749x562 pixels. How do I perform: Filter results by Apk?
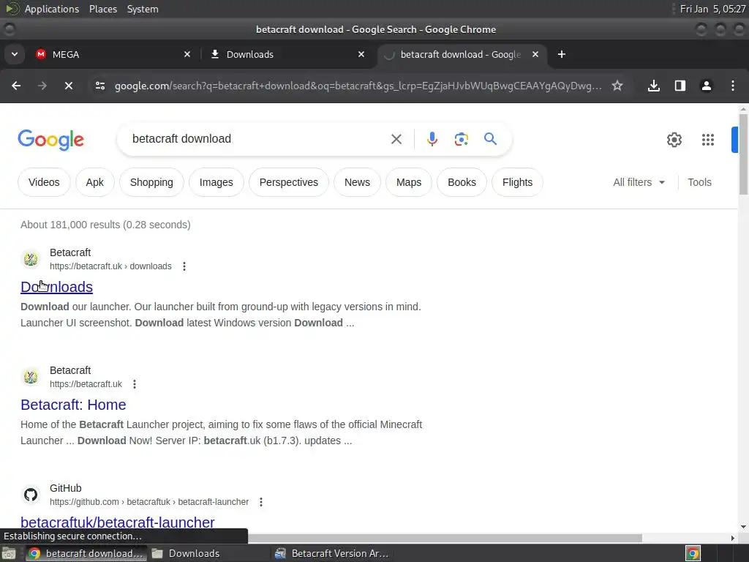pyautogui.click(x=94, y=182)
